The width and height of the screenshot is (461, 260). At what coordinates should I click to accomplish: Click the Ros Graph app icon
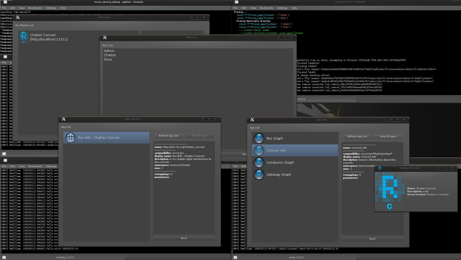point(259,138)
